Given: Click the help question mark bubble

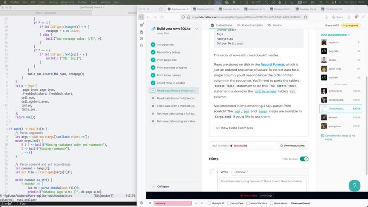Looking at the screenshot, I should click(354, 185).
